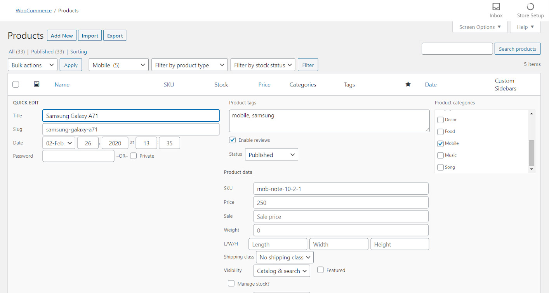
Task: Open the Help tab
Action: pyautogui.click(x=525, y=27)
